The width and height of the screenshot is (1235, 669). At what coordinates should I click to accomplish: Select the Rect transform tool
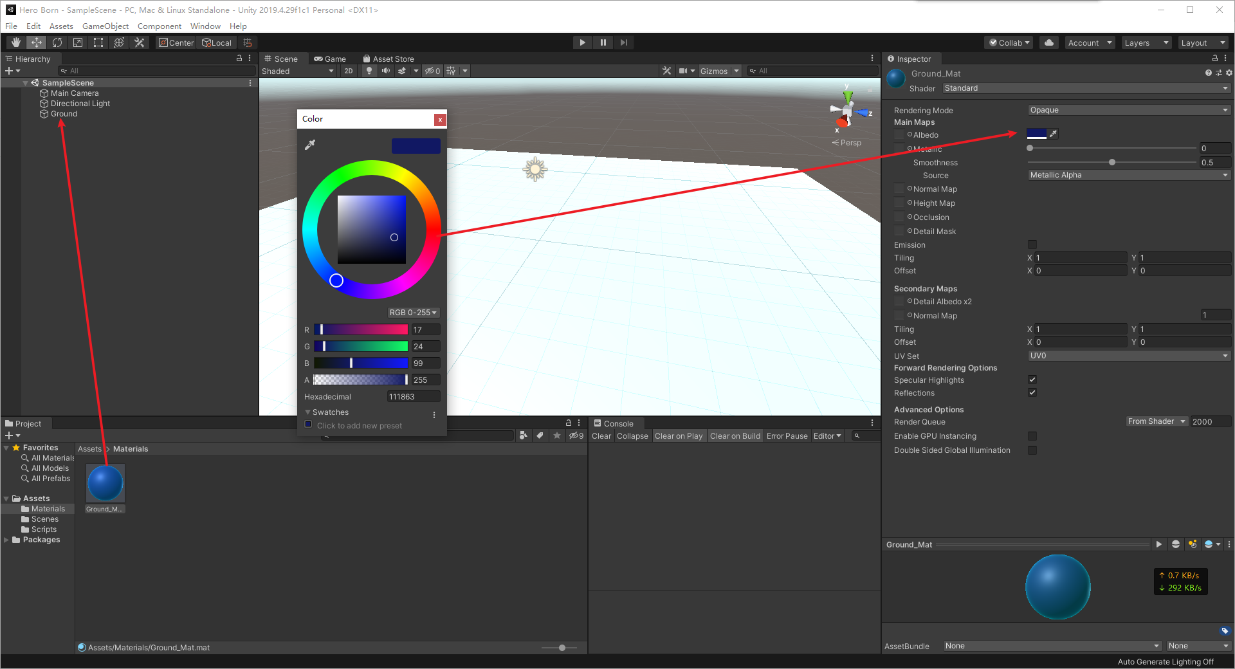click(x=98, y=42)
